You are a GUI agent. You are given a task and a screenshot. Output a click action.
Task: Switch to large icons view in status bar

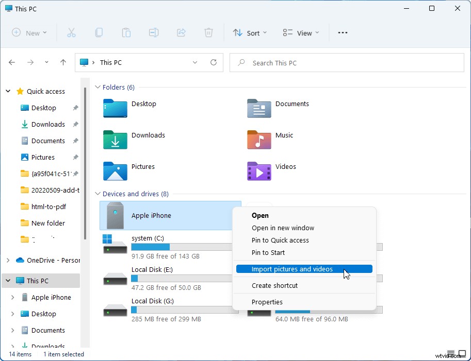(x=462, y=354)
